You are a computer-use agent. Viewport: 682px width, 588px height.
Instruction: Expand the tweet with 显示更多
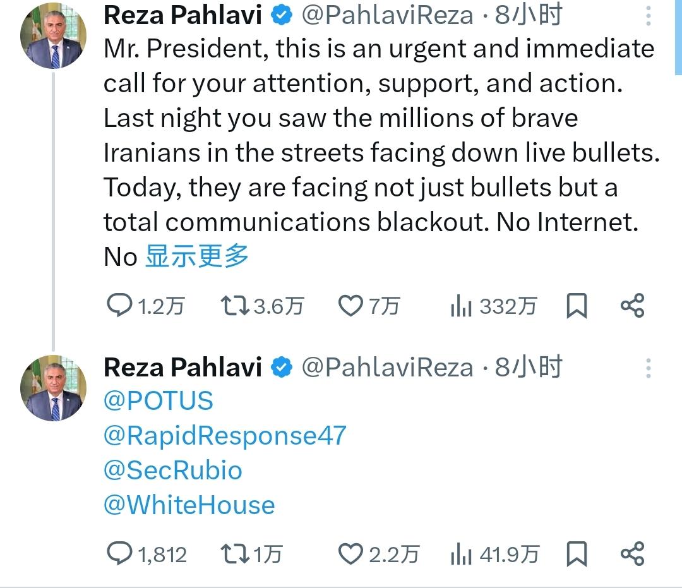coord(197,256)
